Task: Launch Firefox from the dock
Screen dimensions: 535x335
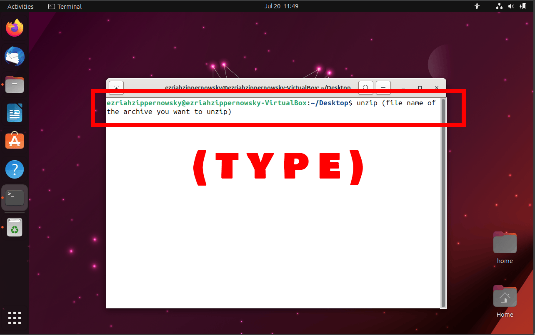Action: click(x=15, y=27)
